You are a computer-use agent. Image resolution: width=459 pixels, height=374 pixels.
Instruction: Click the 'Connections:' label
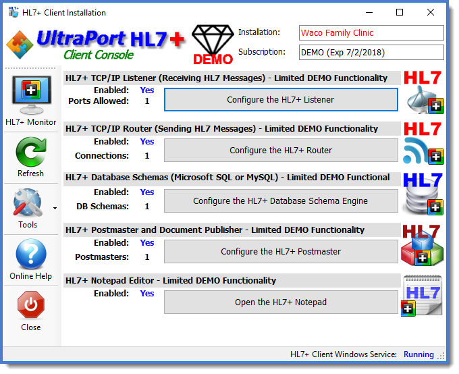click(x=102, y=155)
